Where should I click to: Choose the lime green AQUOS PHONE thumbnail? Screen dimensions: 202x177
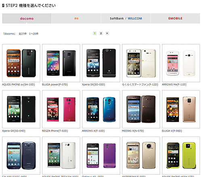pyautogui.click(x=181, y=156)
